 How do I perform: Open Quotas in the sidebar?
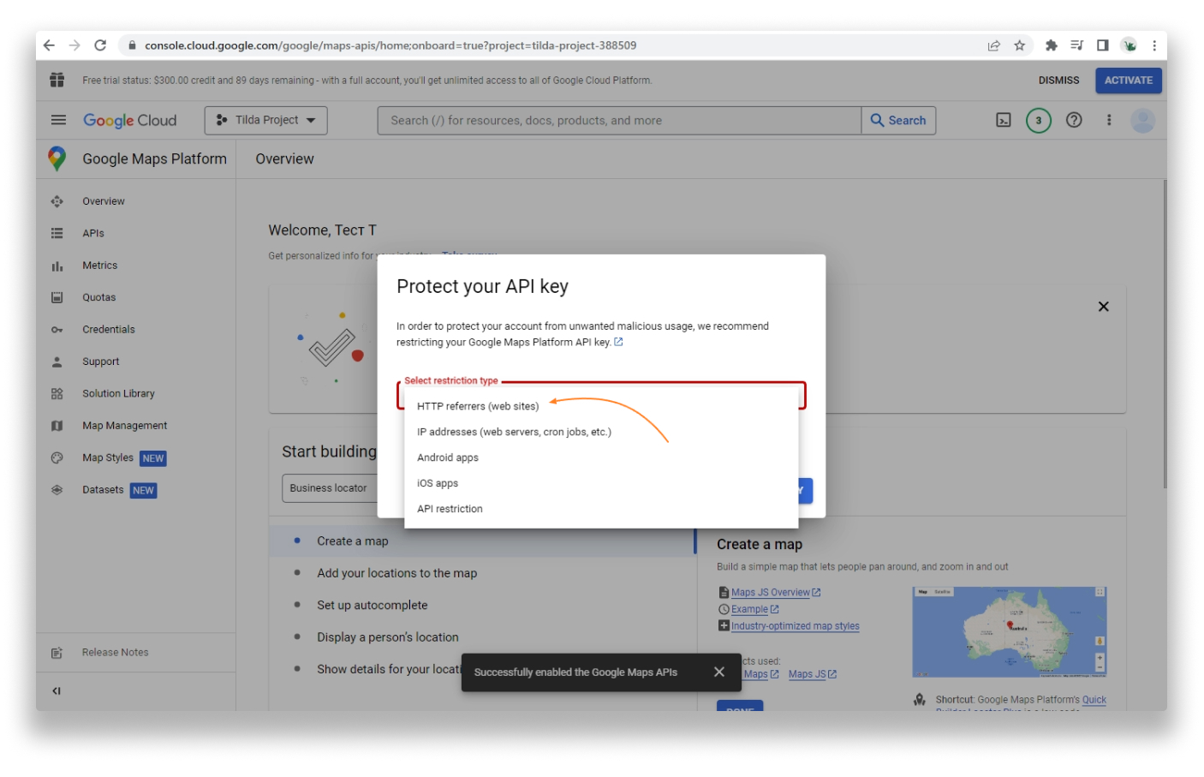pos(99,297)
